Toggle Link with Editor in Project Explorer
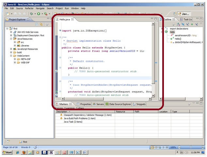The width and height of the screenshot is (207, 157). (41, 25)
